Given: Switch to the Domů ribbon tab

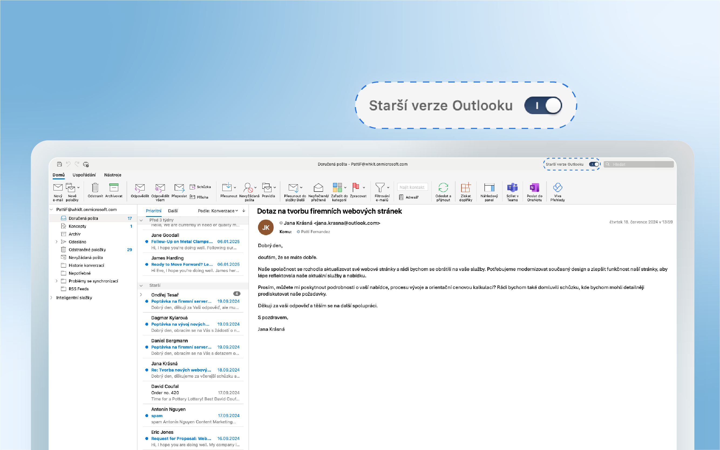Looking at the screenshot, I should click(x=59, y=175).
